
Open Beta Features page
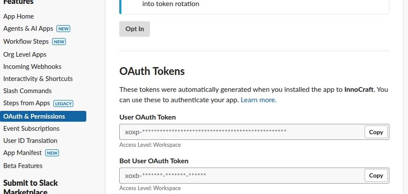pyautogui.click(x=23, y=166)
